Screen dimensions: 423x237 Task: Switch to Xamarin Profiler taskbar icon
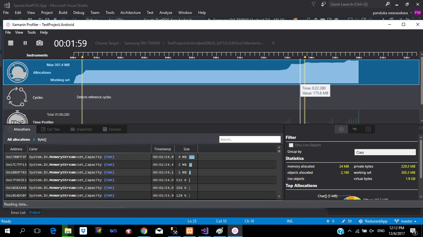click(x=235, y=231)
